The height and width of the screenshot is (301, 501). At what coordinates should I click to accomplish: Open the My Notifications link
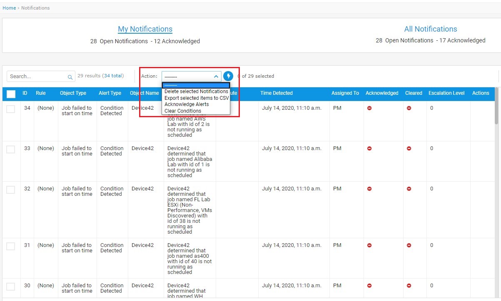point(145,29)
